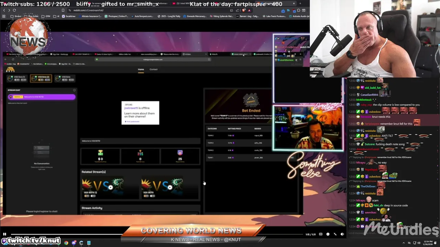Toggle fullscreen via the expand arrows icon
This screenshot has height=247, width=440.
pos(335,234)
